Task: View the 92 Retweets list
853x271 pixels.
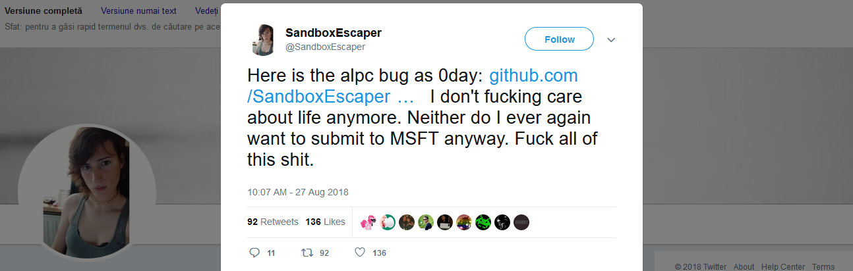Action: coord(273,222)
